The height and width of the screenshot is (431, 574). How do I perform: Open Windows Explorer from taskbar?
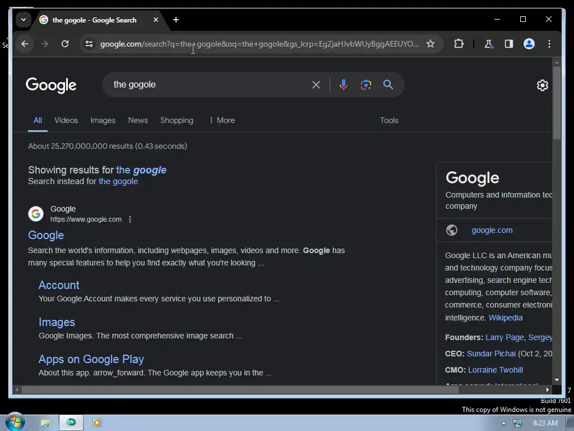click(45, 423)
